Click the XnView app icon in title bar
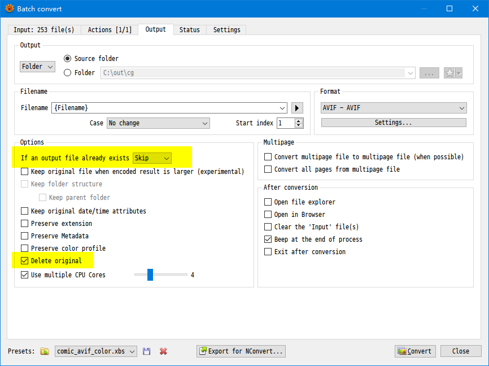 click(9, 8)
